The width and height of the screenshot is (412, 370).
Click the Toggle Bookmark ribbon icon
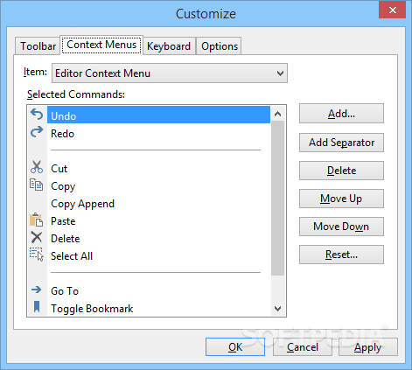pos(37,307)
